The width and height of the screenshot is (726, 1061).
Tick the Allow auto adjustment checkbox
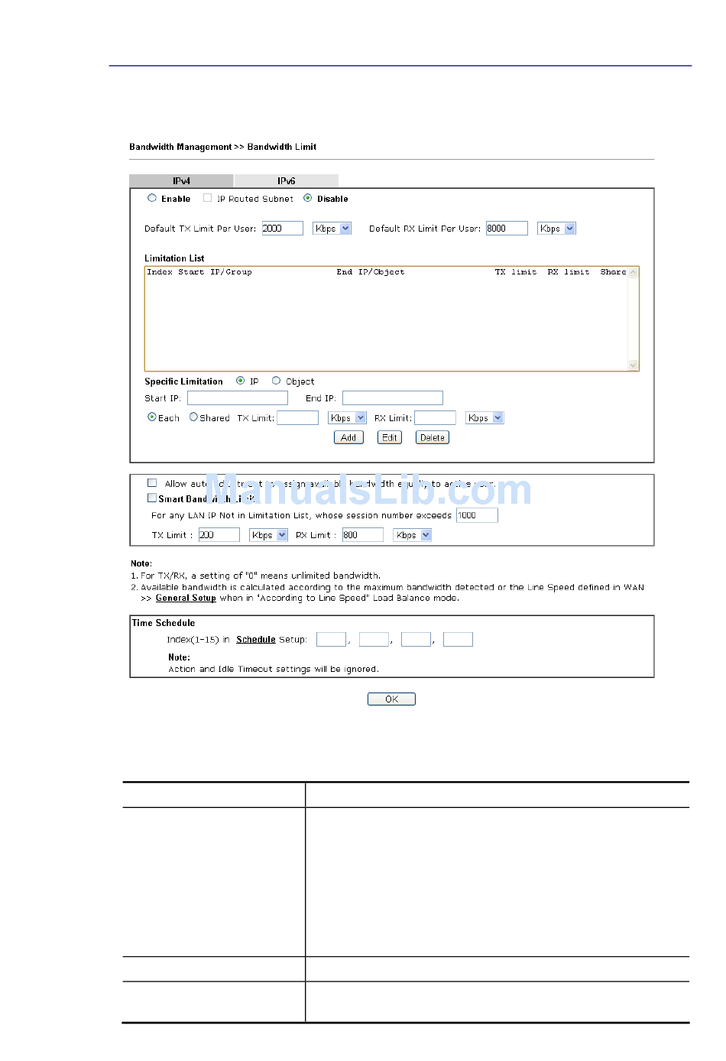pyautogui.click(x=152, y=483)
